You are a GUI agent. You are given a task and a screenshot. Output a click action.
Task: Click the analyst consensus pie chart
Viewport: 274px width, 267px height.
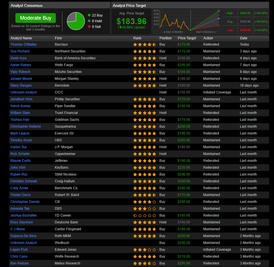[76, 21]
